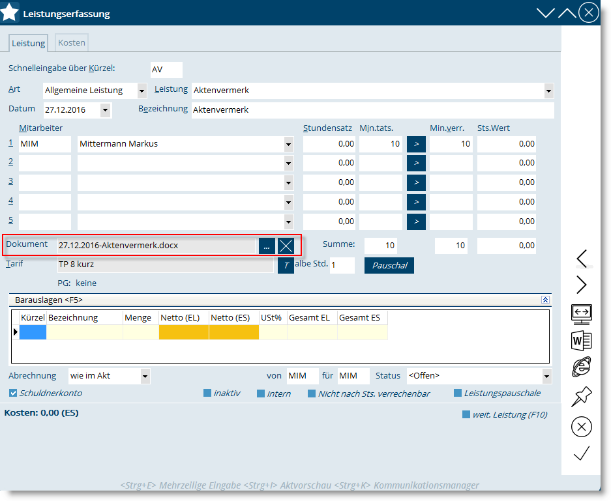Cancel via circled X in sidebar

(582, 427)
